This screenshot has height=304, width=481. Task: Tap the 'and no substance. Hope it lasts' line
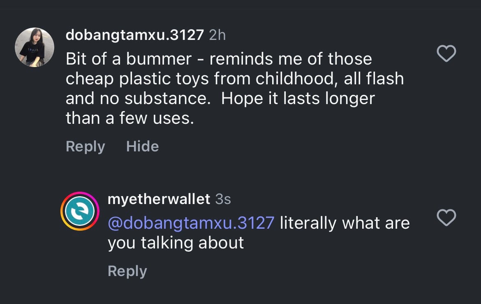click(220, 99)
